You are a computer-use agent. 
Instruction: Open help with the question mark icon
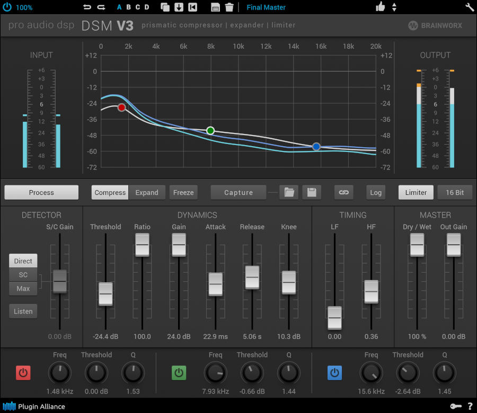coord(470,406)
